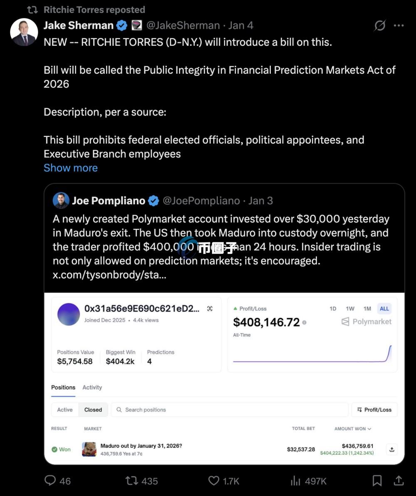The height and width of the screenshot is (496, 416).
Task: Open the Positions tab
Action: coord(63,387)
